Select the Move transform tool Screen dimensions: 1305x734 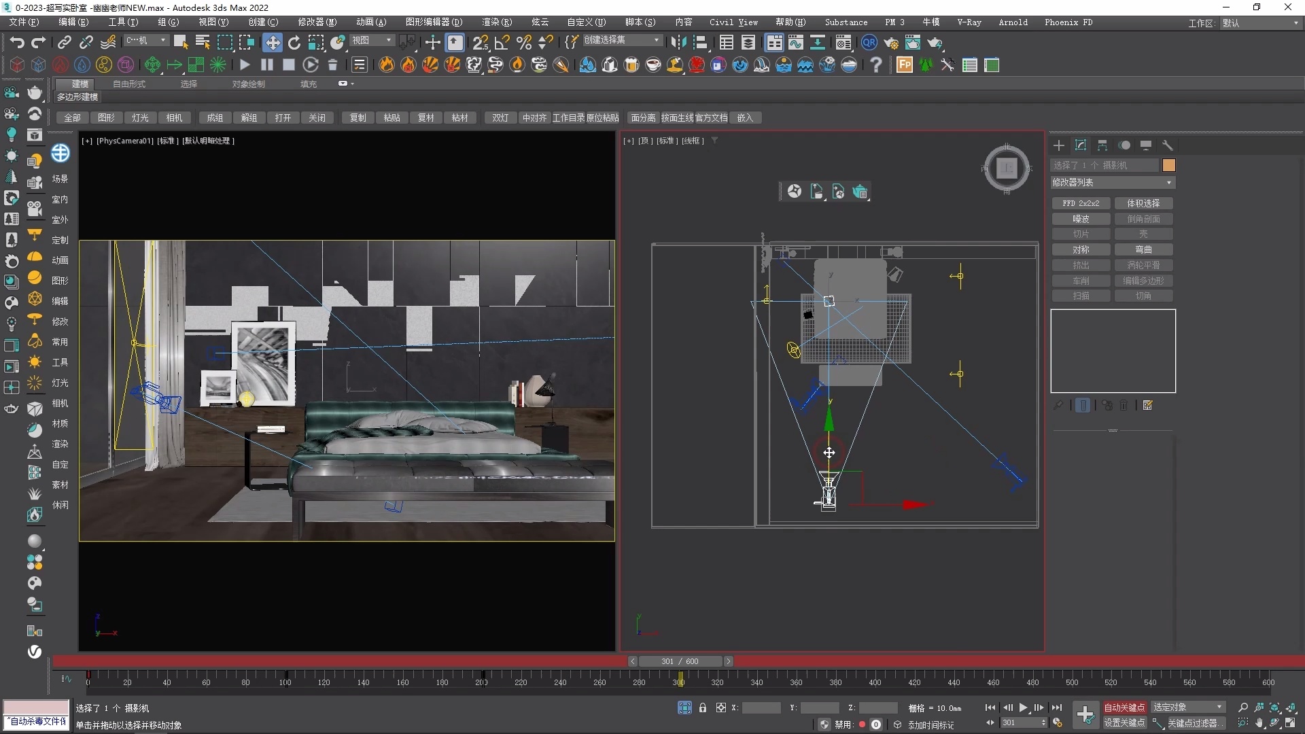click(272, 43)
